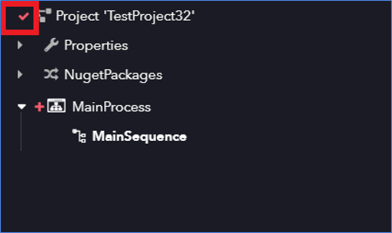
Task: Click the MainProcess flowchart diagram icon
Action: click(x=57, y=105)
